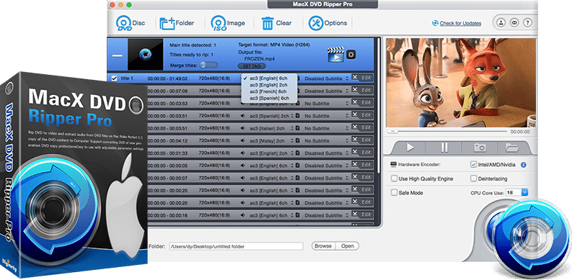Toggle the Merge titles switch

tap(209, 65)
